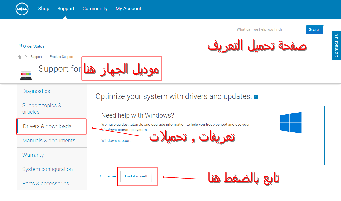The image size is (341, 201).
Task: Select Parts & accessories in the sidebar
Action: [52, 183]
